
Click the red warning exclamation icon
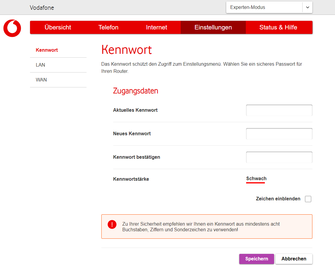pyautogui.click(x=112, y=224)
